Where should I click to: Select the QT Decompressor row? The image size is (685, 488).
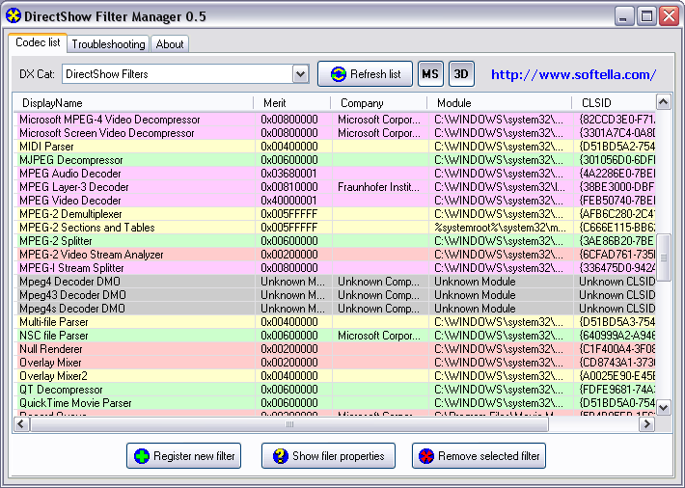point(337,390)
